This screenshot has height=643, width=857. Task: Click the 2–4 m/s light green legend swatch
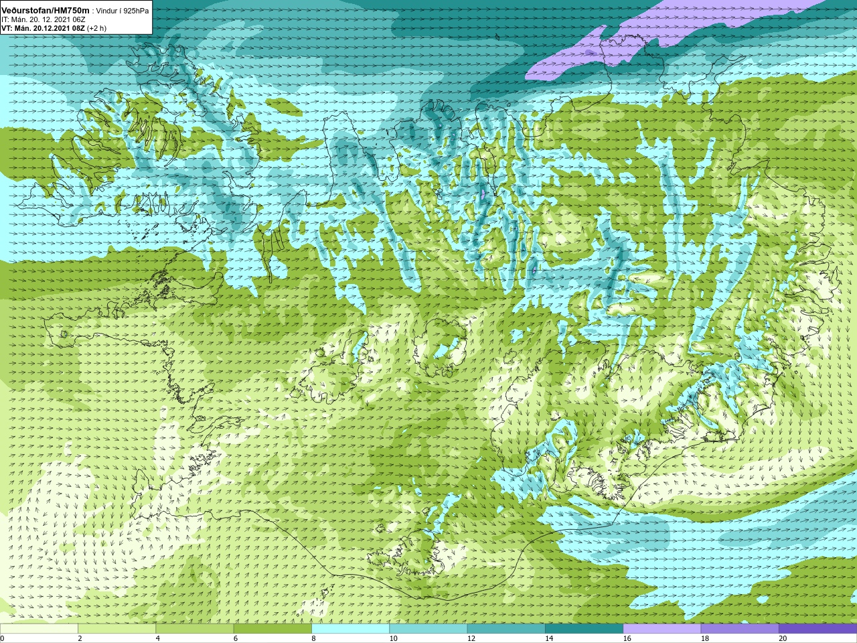[x=117, y=629]
